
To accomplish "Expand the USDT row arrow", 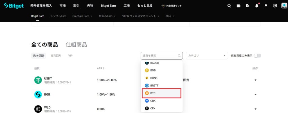I will point(255,80).
